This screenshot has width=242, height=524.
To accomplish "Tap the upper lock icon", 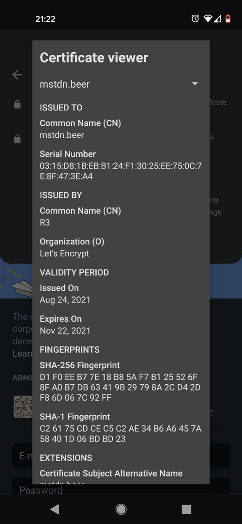I will (17, 105).
